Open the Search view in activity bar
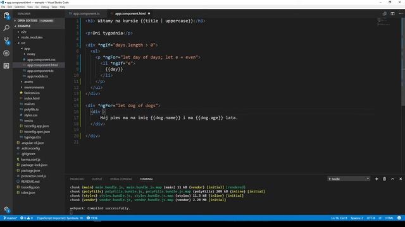405x227 pixels. coord(6,28)
